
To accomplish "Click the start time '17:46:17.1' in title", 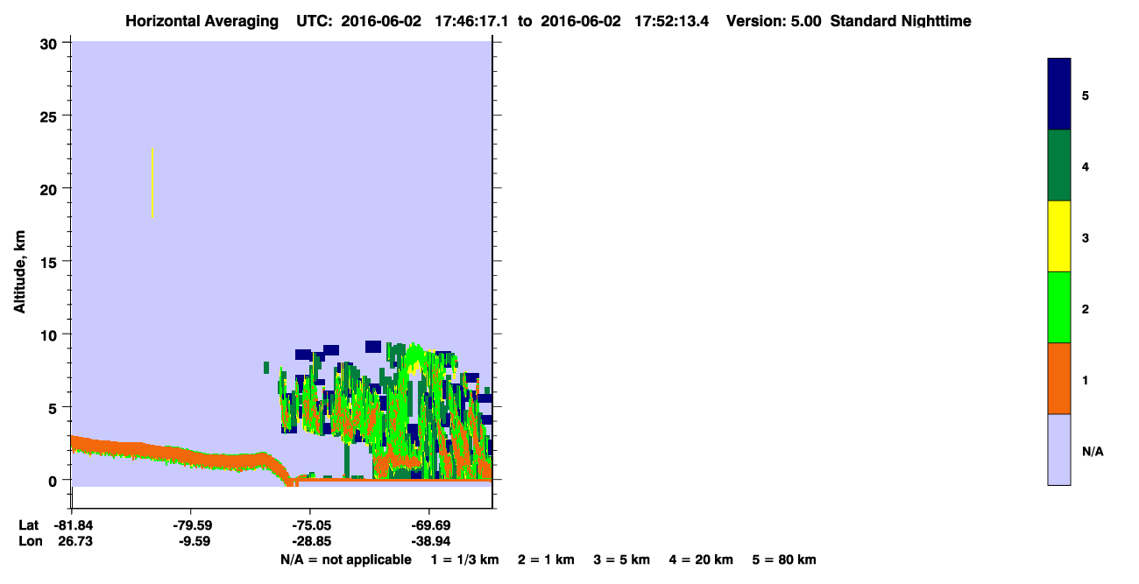I will 472,21.
